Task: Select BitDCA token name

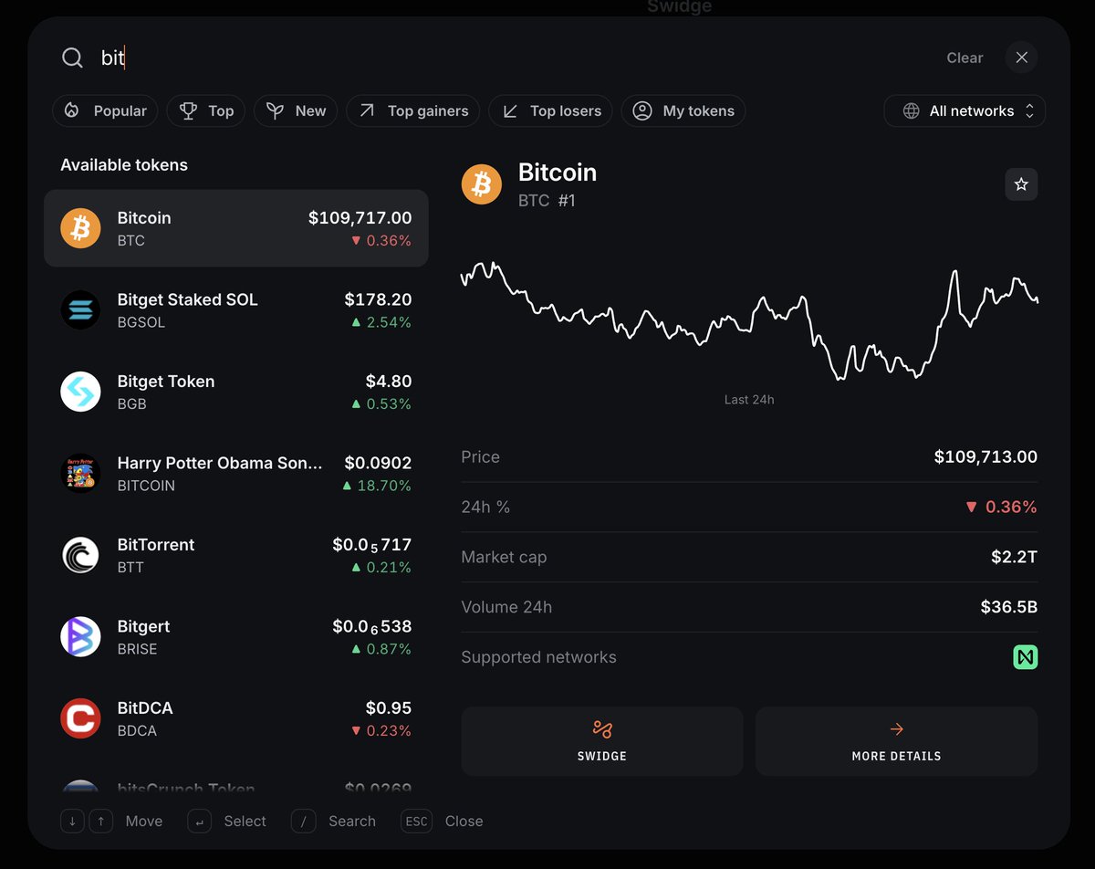Action: [145, 708]
